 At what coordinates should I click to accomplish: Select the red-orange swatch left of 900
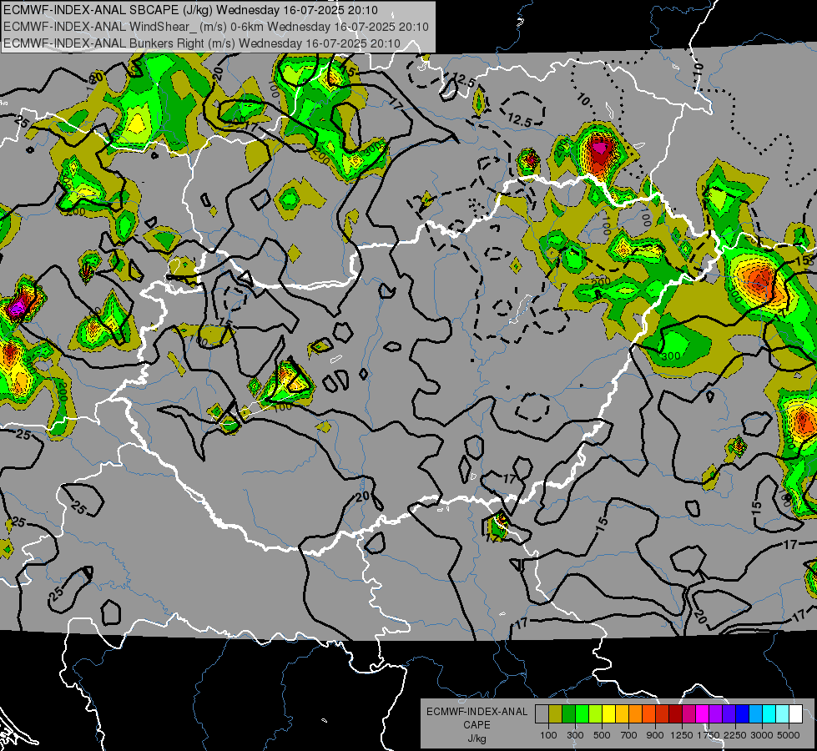[x=648, y=714]
